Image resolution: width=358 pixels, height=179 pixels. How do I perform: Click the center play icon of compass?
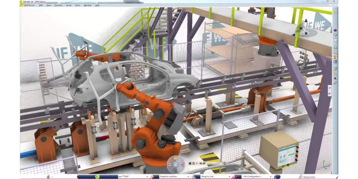tap(176, 164)
